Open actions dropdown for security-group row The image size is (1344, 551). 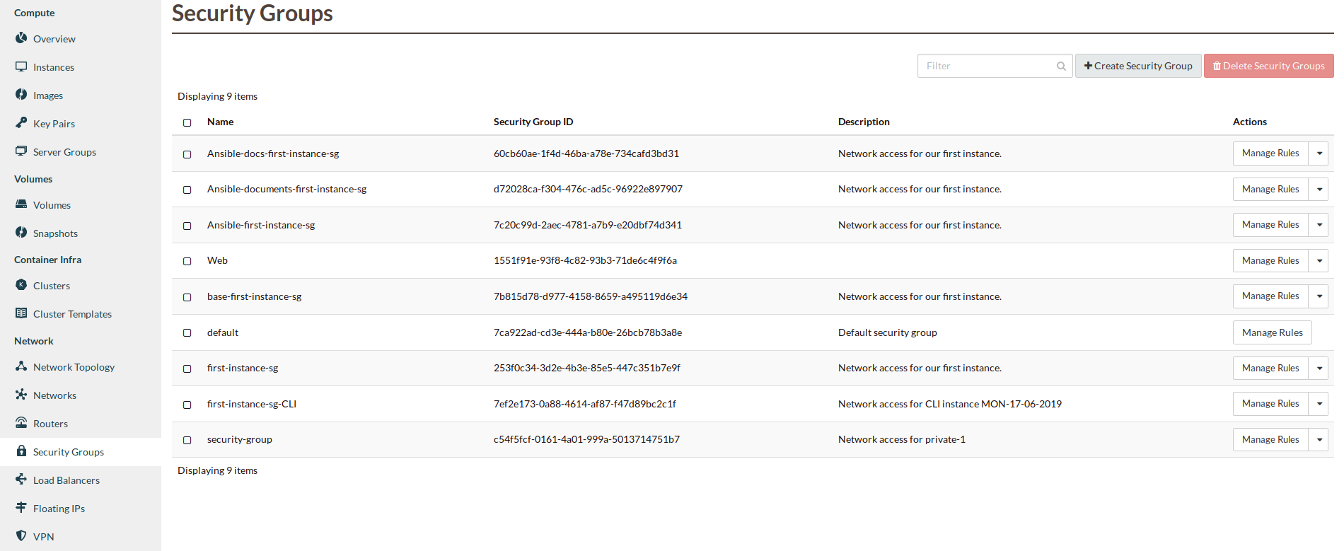pyautogui.click(x=1319, y=439)
